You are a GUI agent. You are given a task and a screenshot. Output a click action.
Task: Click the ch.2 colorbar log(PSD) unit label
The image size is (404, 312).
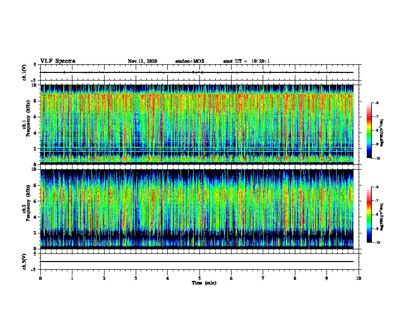382,217
